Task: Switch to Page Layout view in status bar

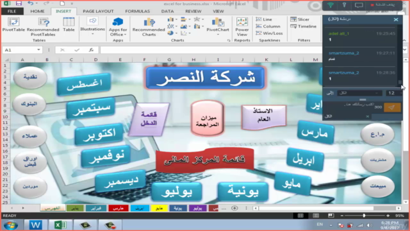Action: [316, 216]
